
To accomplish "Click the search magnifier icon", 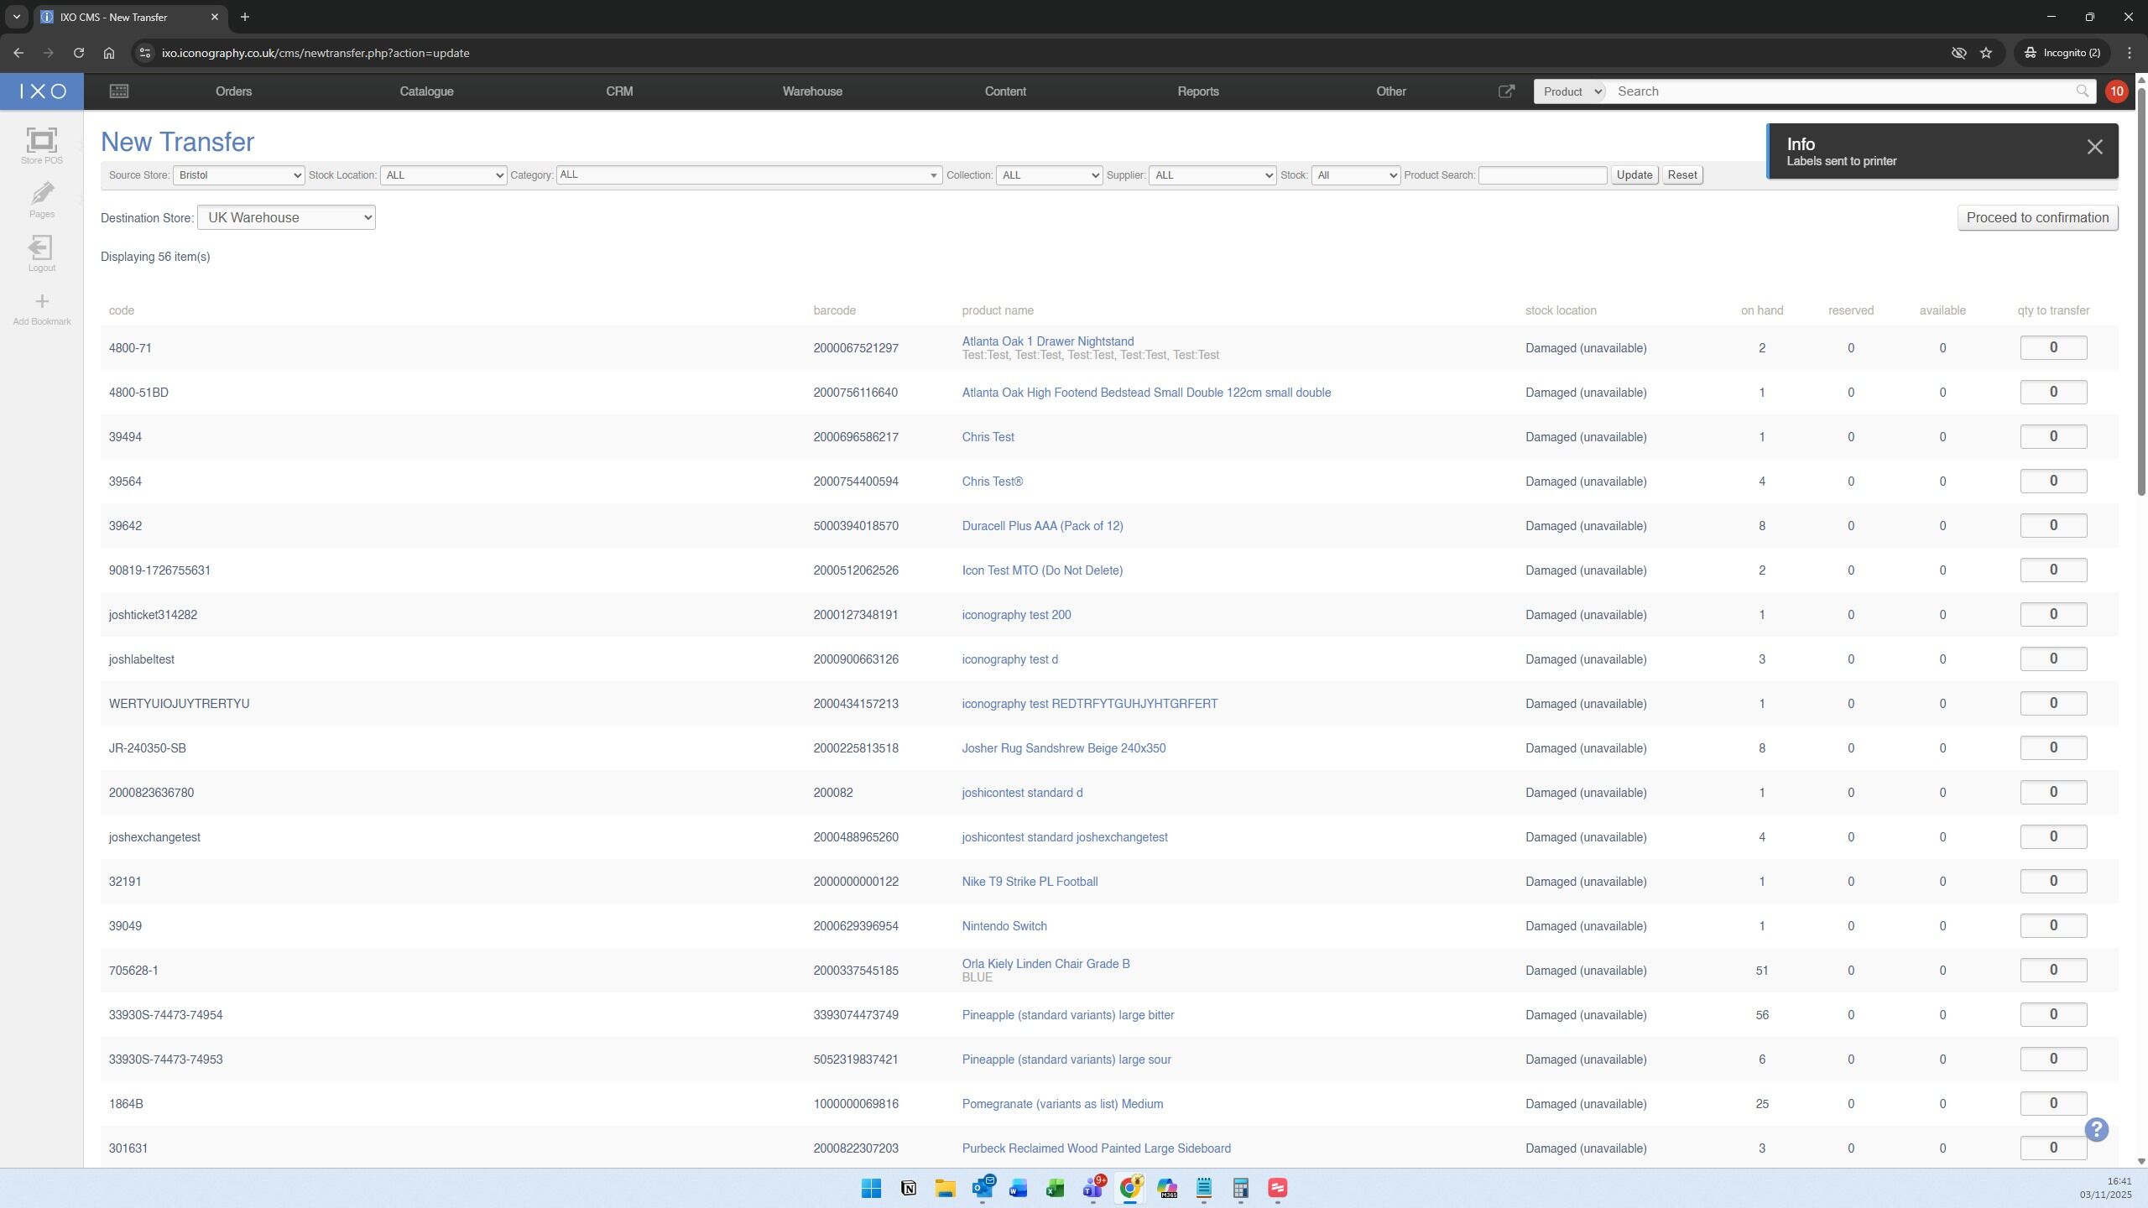I will 2082,91.
